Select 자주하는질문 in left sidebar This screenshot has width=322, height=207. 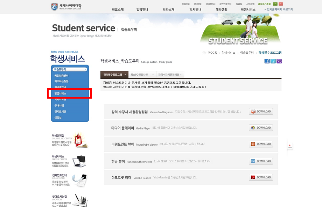61,81
